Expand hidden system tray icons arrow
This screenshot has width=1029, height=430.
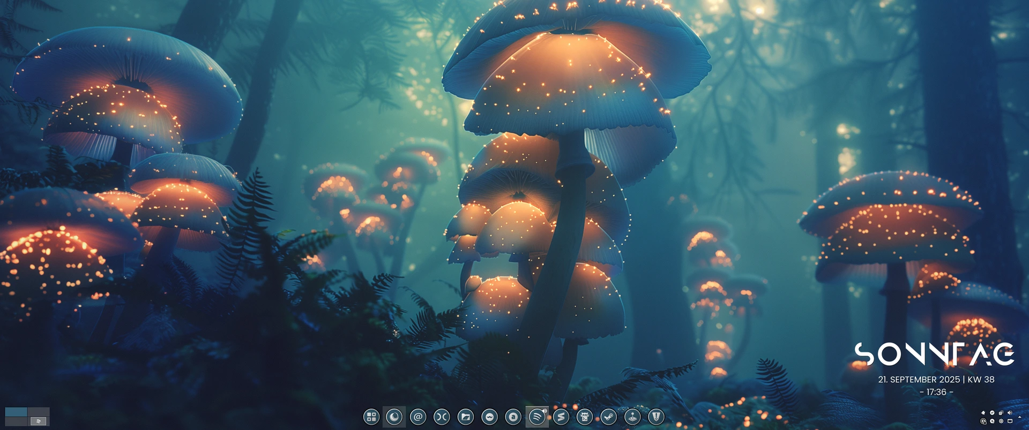tap(1019, 417)
